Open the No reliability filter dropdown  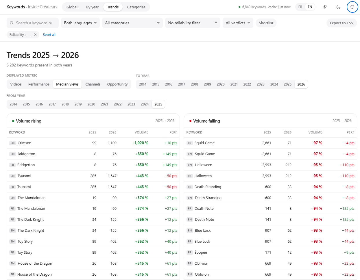click(x=193, y=23)
